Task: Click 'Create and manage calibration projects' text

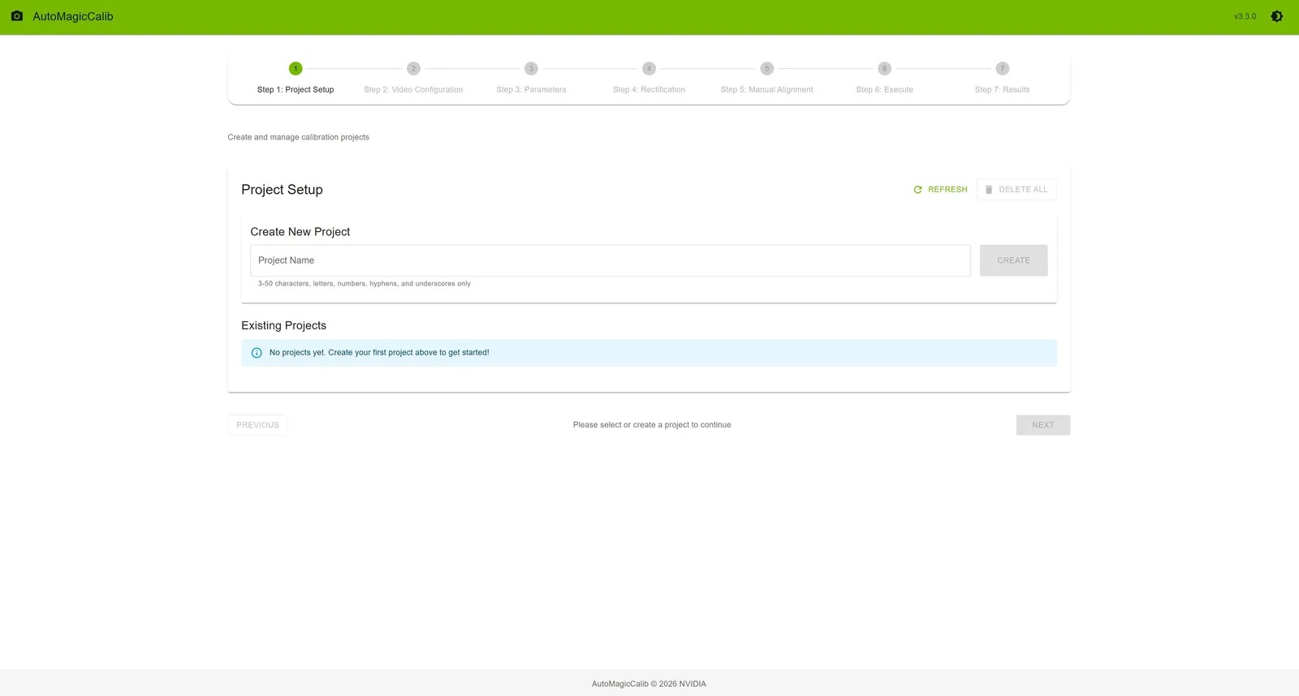Action: pos(298,137)
